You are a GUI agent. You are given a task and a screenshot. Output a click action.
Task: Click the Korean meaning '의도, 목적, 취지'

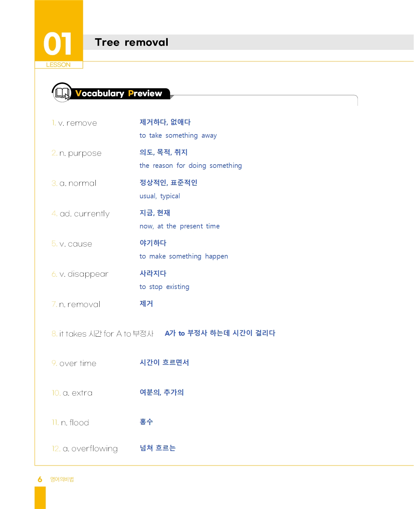tap(164, 152)
